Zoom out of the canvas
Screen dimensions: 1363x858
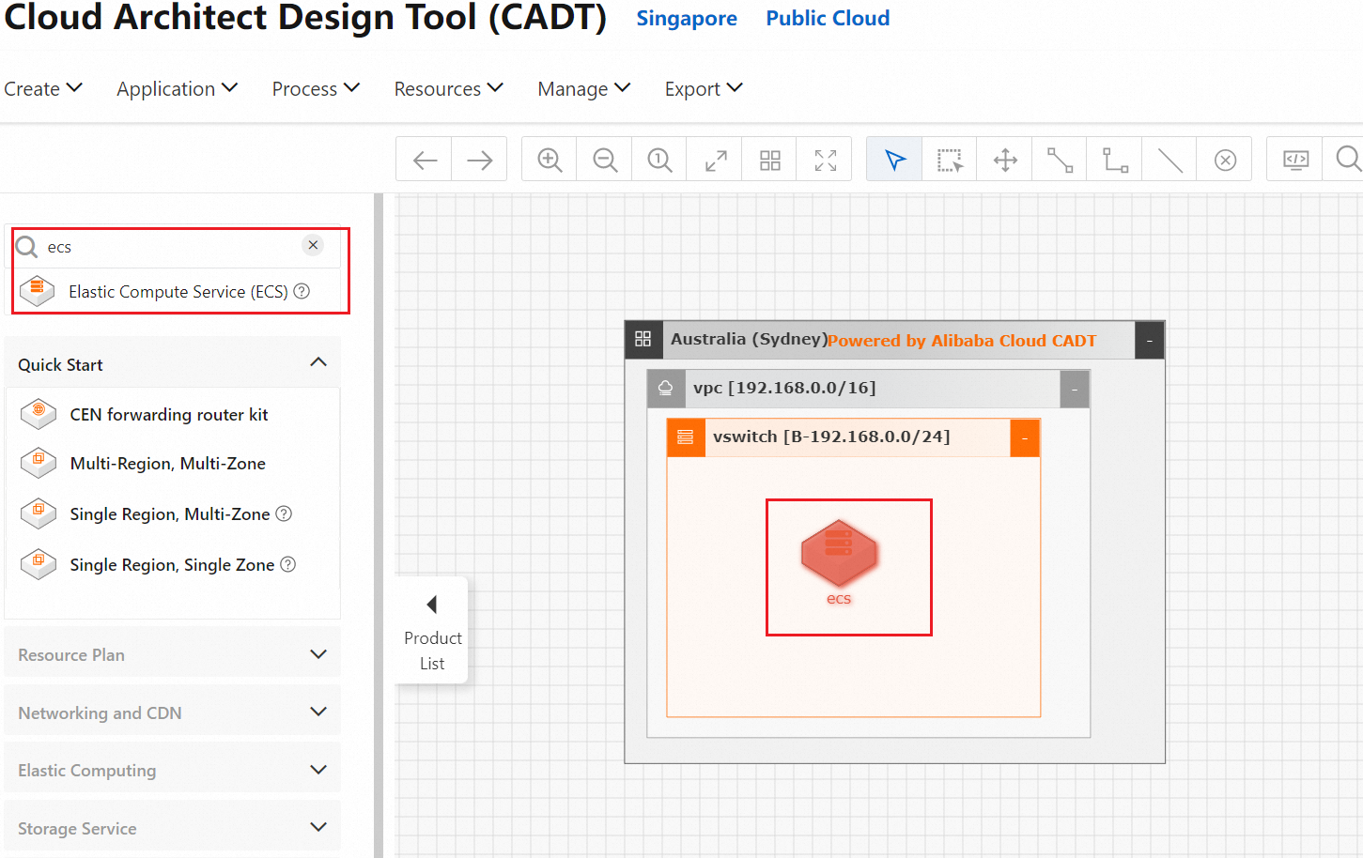pos(605,160)
